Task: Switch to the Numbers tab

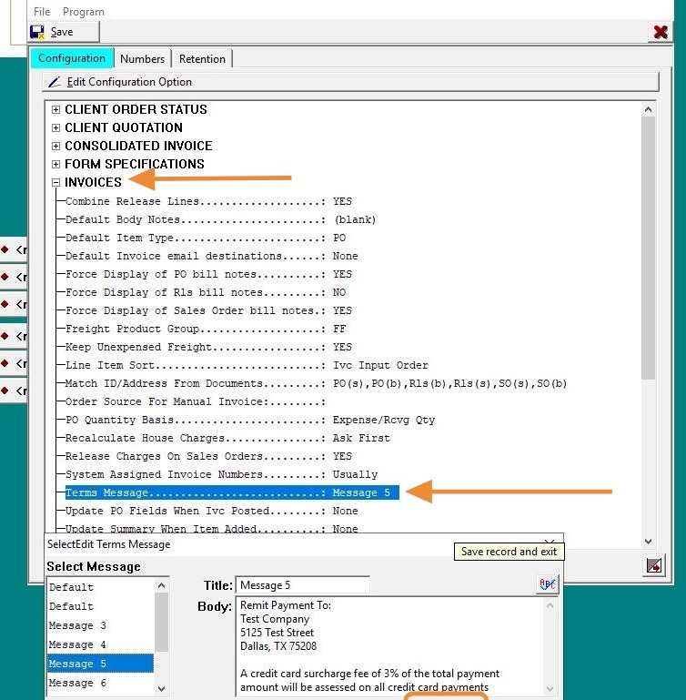Action: [142, 59]
